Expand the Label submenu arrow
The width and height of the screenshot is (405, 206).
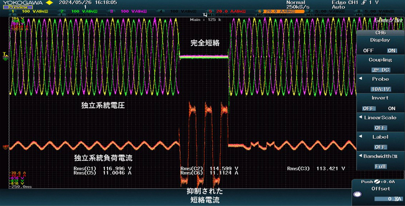[360, 136]
